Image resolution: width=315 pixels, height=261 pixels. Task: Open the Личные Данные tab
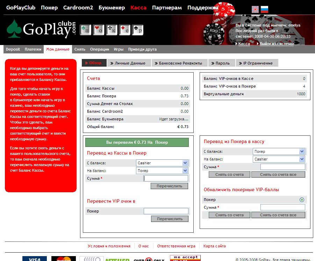pyautogui.click(x=128, y=63)
